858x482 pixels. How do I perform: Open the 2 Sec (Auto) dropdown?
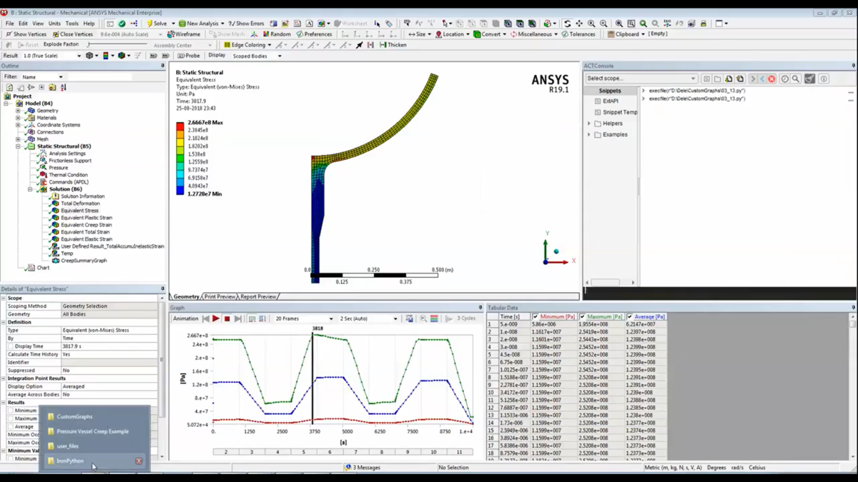[x=368, y=318]
